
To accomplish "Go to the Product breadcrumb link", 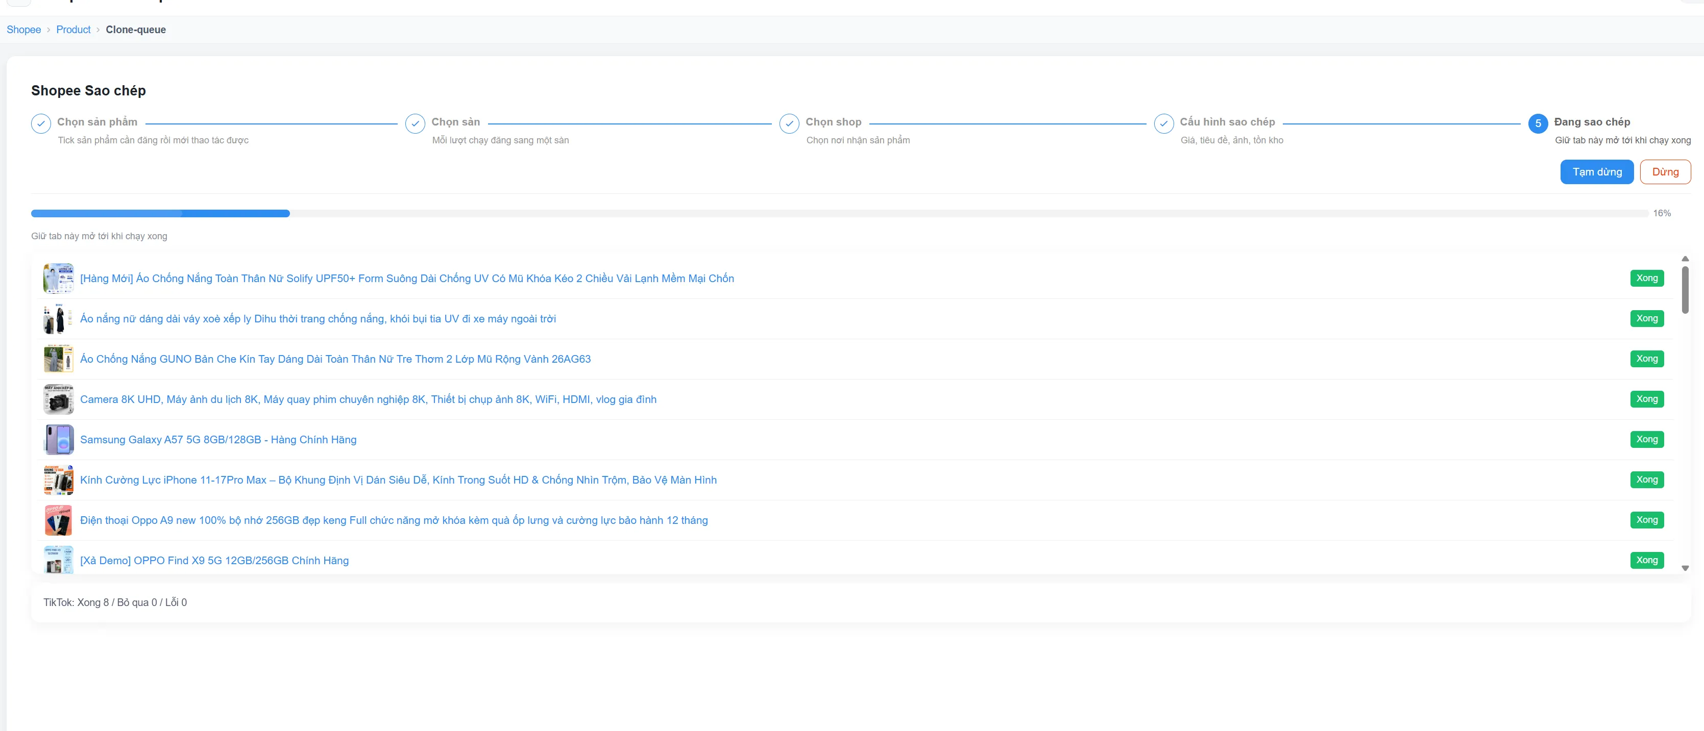I will (x=74, y=30).
